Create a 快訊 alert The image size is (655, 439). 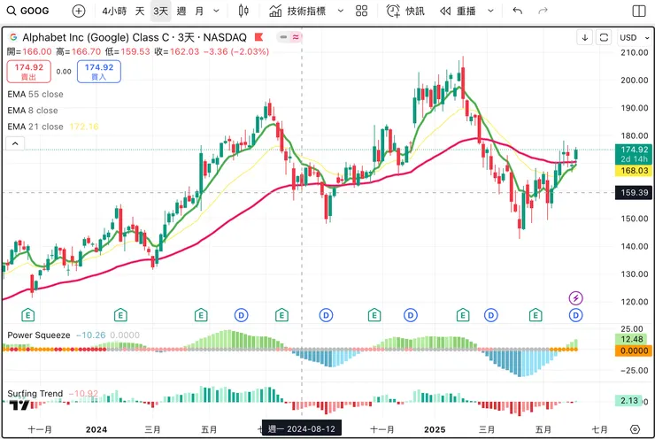tap(405, 11)
